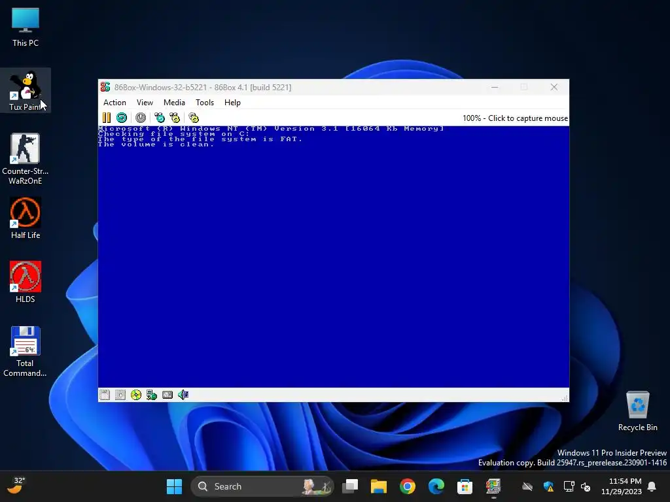Send Ctrl+Alt+Del to the emulated machine
This screenshot has height=502, width=670.
point(160,118)
